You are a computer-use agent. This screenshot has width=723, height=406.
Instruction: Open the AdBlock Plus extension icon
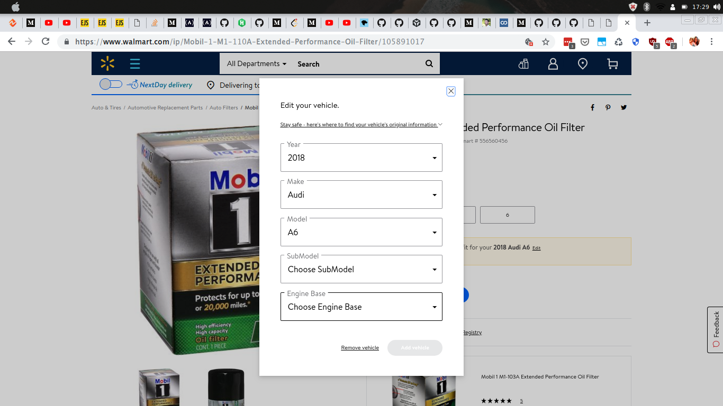(x=670, y=42)
